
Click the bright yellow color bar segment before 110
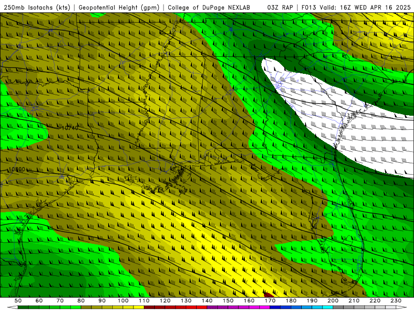coord(139,307)
